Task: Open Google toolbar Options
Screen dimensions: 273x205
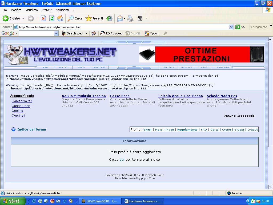Action: pos(152,33)
